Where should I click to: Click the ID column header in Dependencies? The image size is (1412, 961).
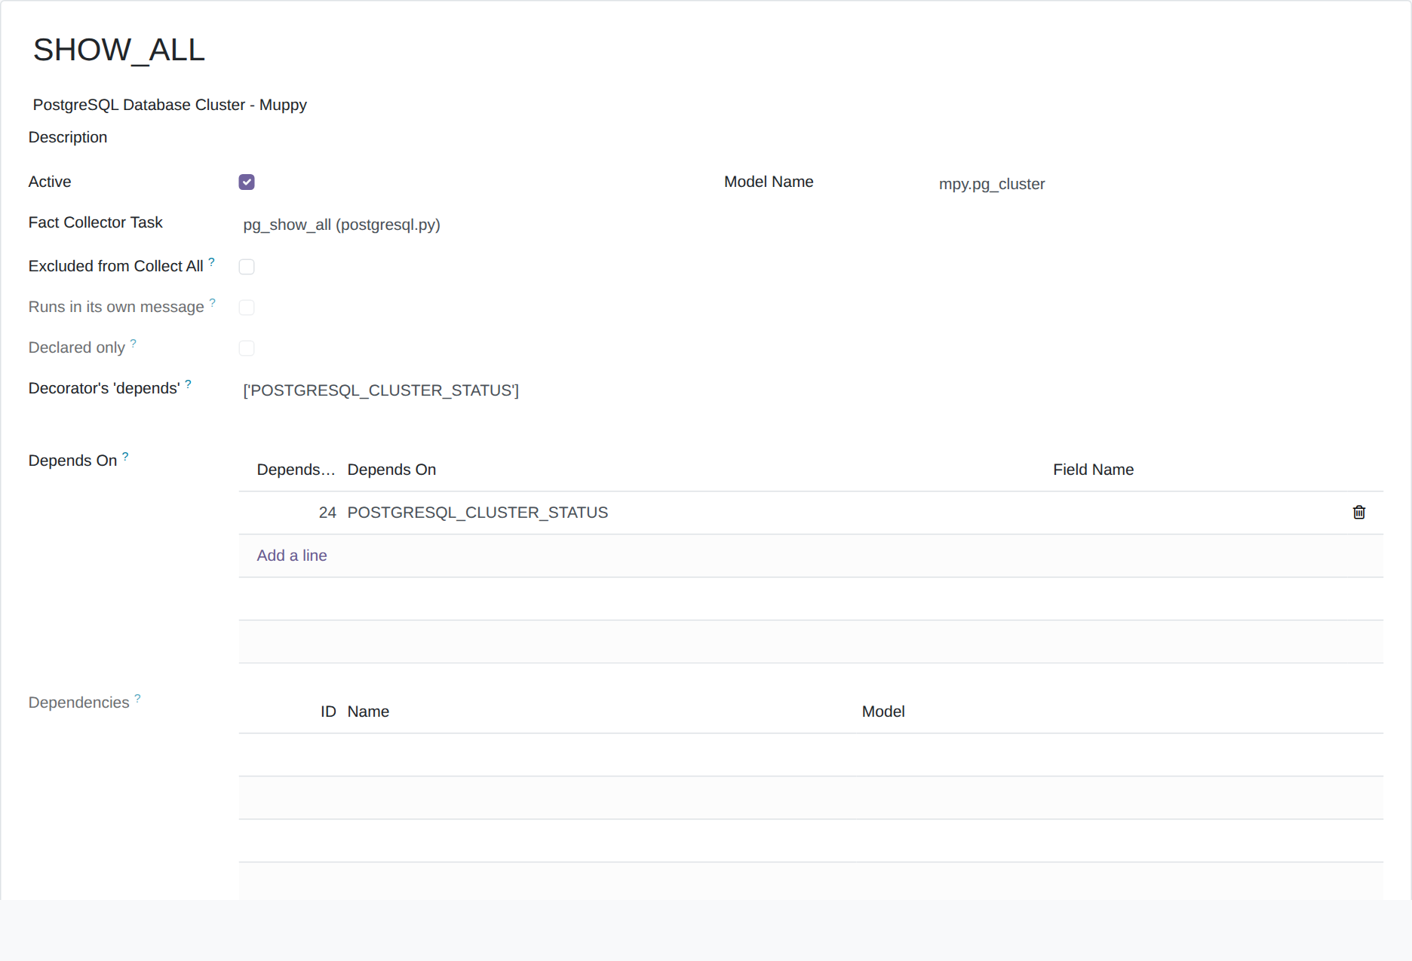coord(328,712)
